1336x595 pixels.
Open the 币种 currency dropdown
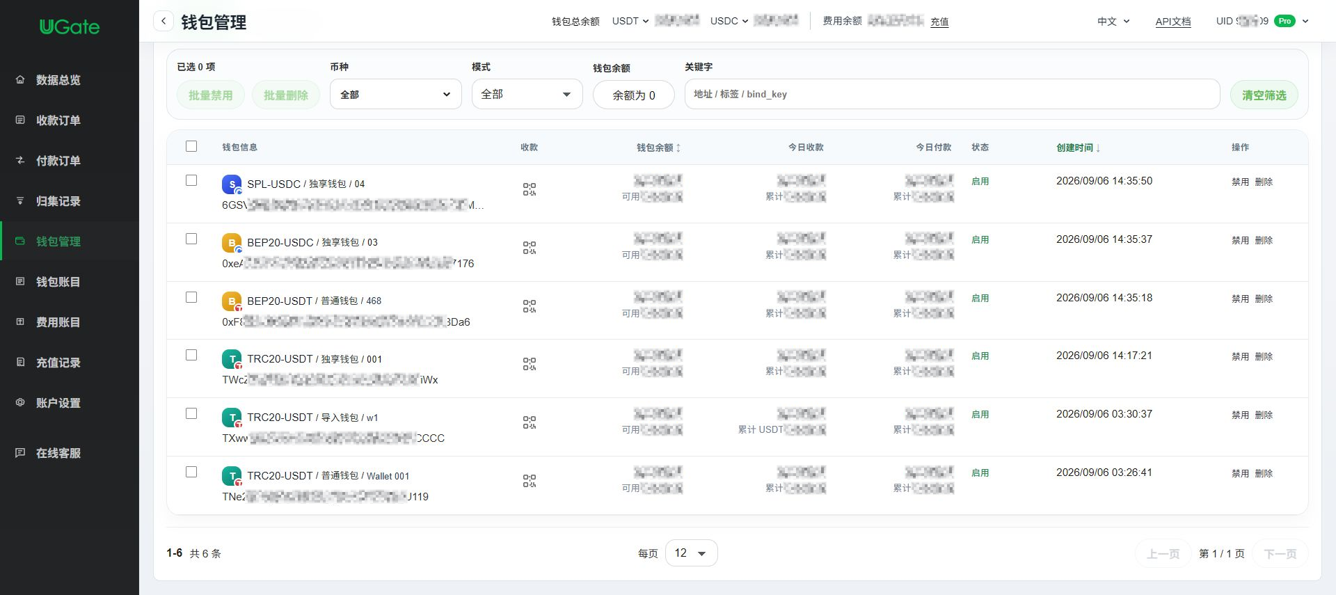(x=395, y=94)
